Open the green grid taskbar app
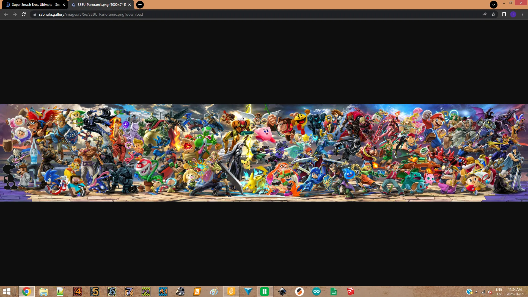The width and height of the screenshot is (528, 297). click(265, 291)
